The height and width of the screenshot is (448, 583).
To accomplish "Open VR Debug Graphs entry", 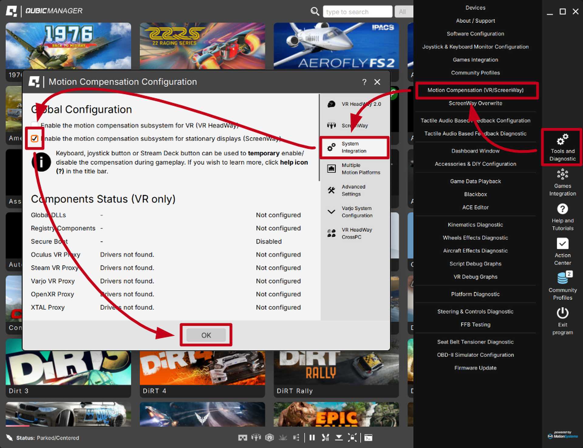I will pos(475,277).
